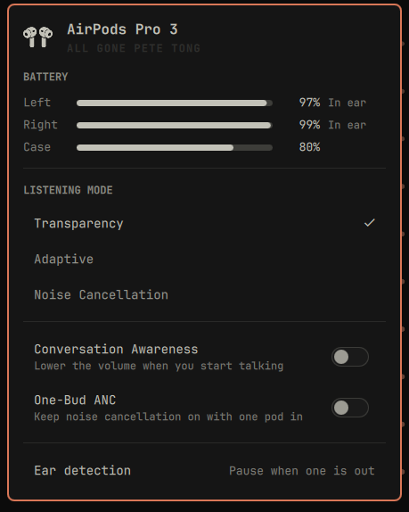This screenshot has height=512, width=409.
Task: Click the 'Lower the volume when you start talking' text
Action: tap(159, 366)
